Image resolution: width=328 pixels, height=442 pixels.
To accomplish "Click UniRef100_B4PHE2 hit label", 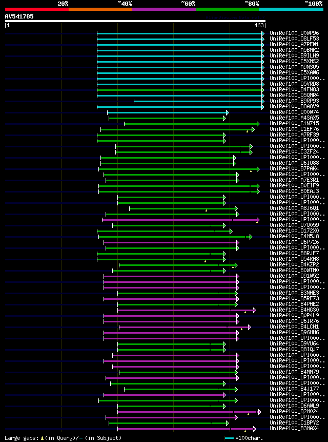I will pyautogui.click(x=294, y=304).
